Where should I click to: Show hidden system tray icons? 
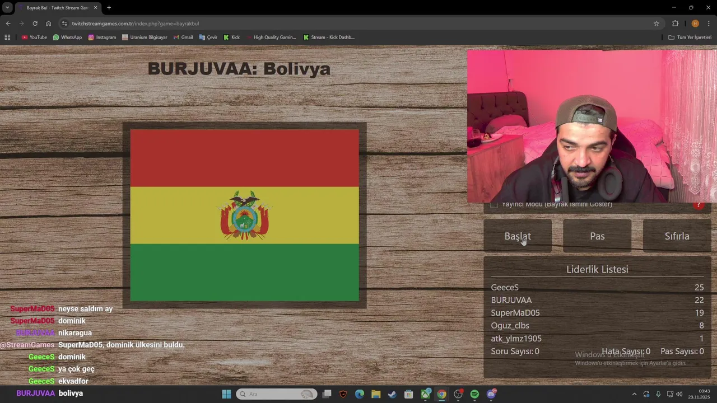point(634,394)
